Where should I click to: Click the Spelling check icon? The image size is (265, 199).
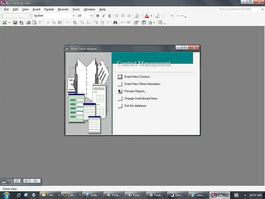click(x=40, y=23)
